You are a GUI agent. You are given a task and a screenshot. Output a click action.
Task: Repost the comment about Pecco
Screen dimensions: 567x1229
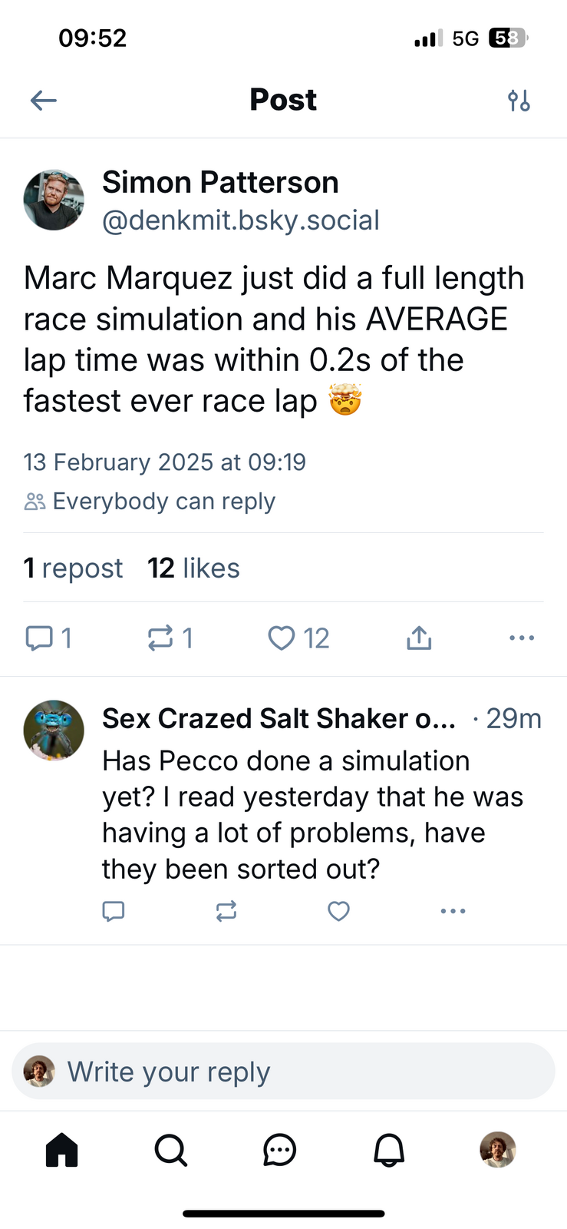coord(226,911)
